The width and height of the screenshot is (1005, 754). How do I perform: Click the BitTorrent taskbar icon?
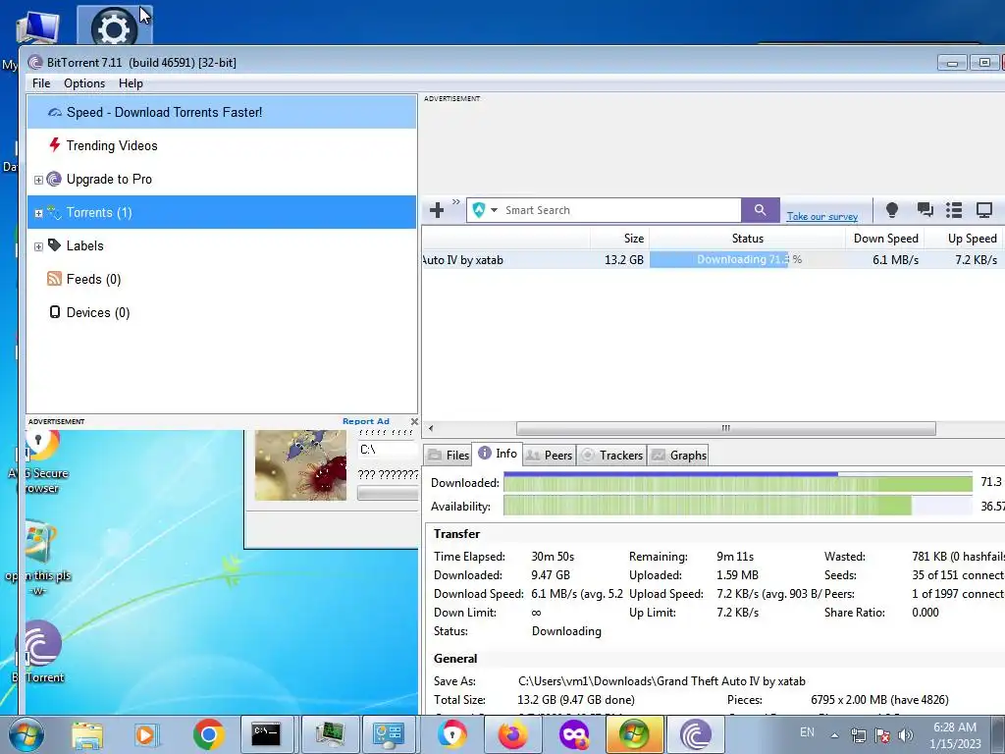[696, 734]
